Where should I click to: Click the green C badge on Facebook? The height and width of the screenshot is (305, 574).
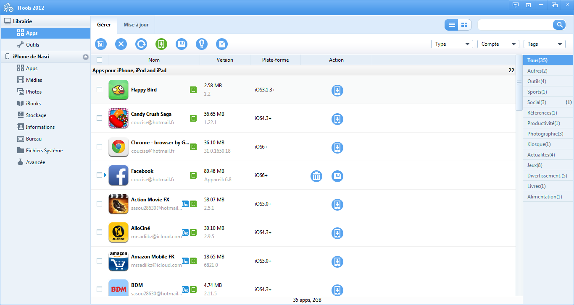point(193,175)
